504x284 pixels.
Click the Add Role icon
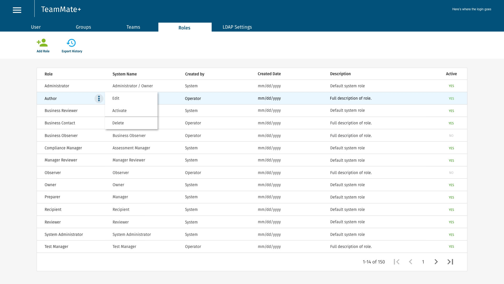(x=43, y=43)
